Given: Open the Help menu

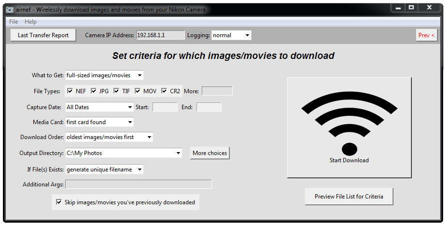Looking at the screenshot, I should coord(30,22).
